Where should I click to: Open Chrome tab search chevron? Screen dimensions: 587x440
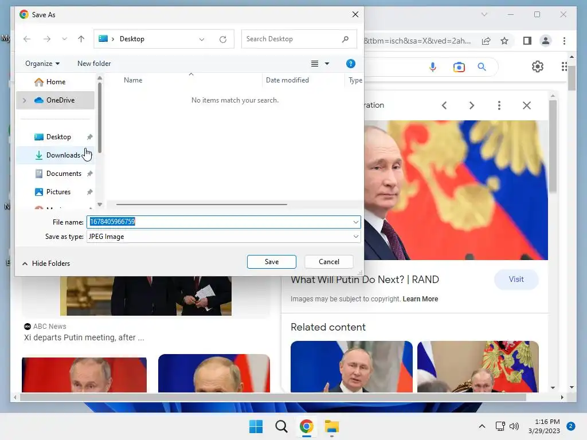point(484,14)
